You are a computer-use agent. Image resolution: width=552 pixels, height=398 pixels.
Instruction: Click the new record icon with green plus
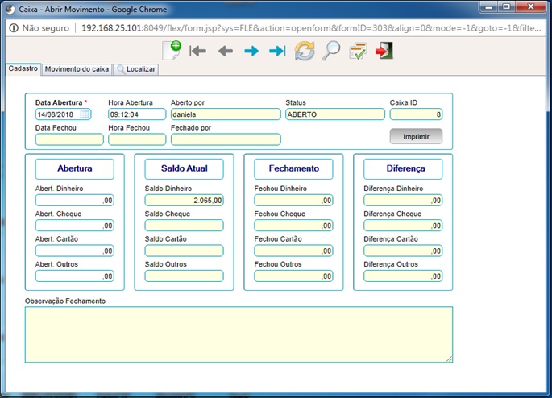point(172,50)
